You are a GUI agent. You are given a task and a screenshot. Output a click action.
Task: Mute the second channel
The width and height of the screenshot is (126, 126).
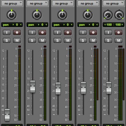point(42,40)
